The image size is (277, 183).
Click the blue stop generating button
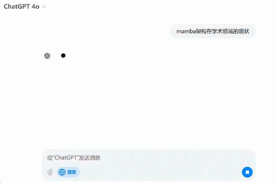tap(247, 172)
